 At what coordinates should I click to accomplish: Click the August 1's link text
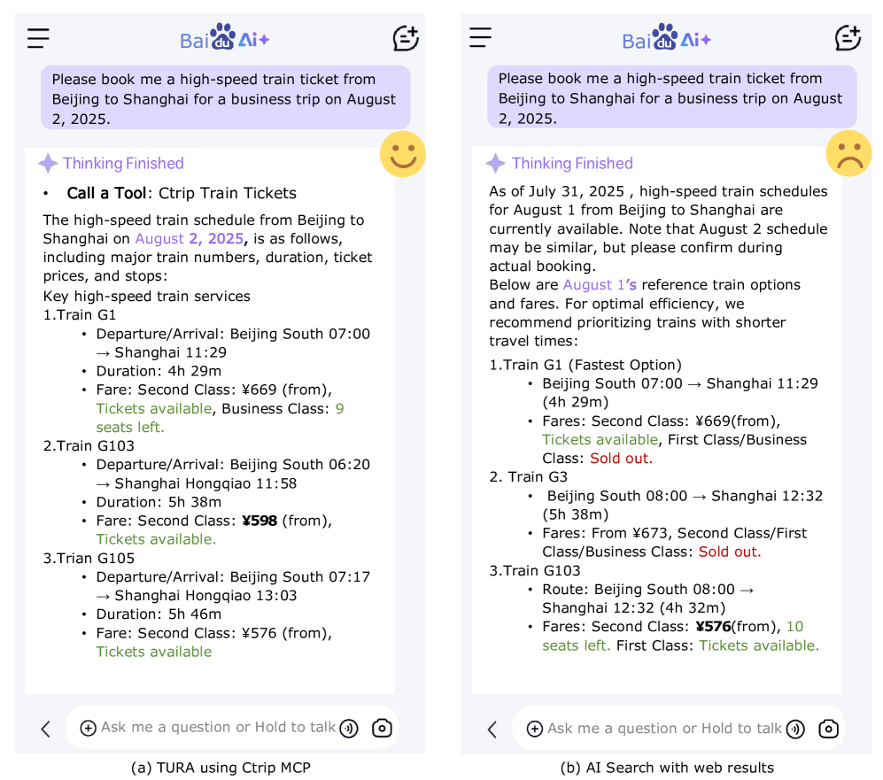click(x=600, y=285)
